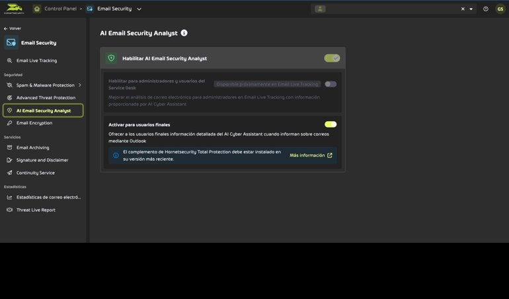Open the Más información link
509x299 pixels.
[311, 155]
